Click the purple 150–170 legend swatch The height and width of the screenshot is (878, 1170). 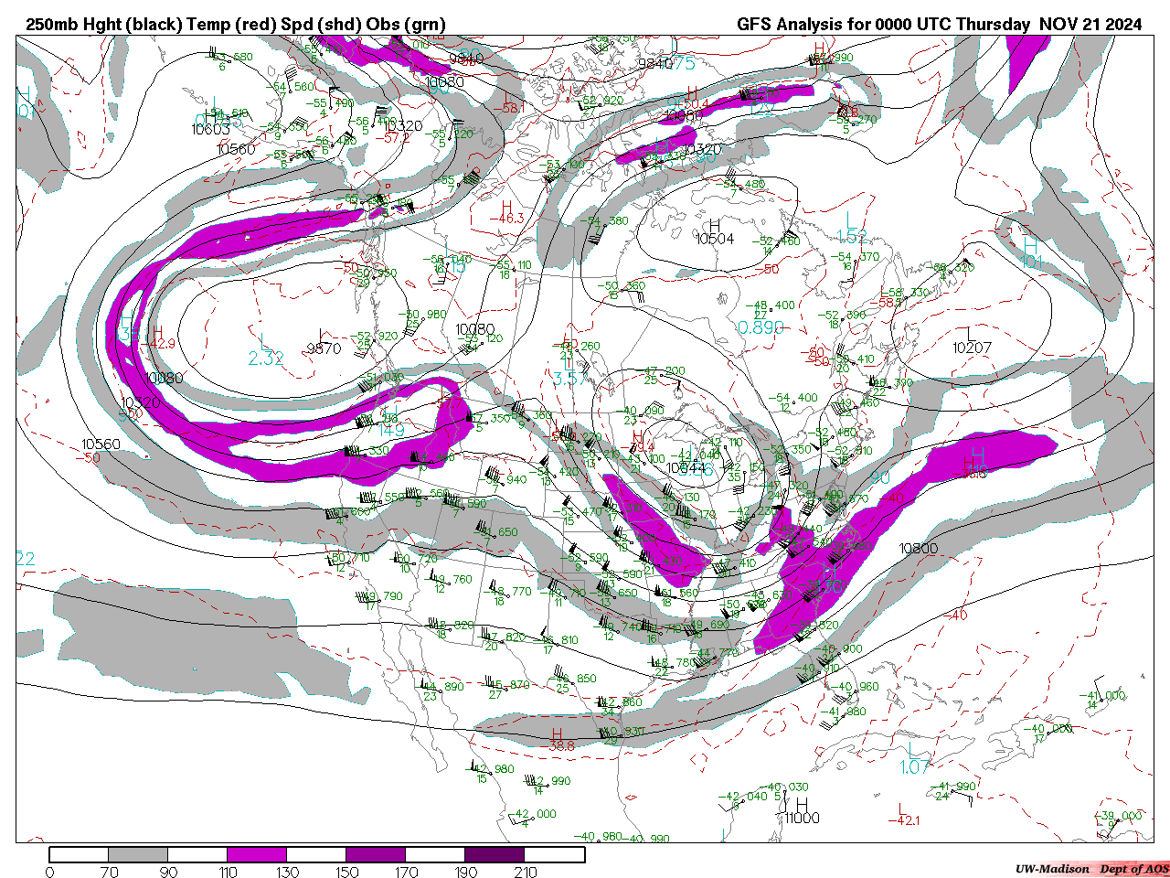376,854
